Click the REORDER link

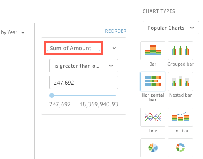click(x=116, y=31)
